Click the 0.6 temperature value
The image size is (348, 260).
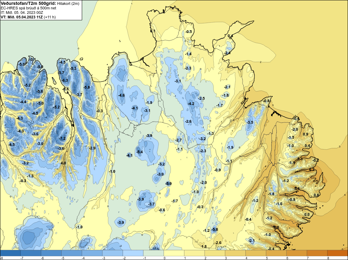click(316, 195)
